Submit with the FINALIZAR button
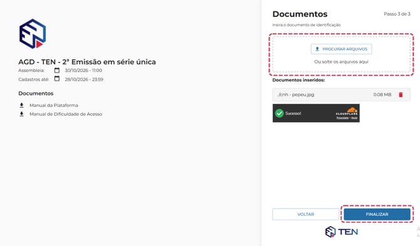The width and height of the screenshot is (420, 246). point(377,215)
